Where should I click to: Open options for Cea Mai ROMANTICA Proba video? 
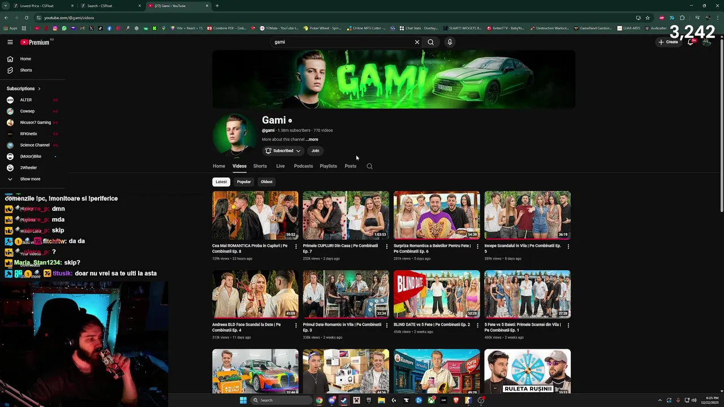(296, 246)
